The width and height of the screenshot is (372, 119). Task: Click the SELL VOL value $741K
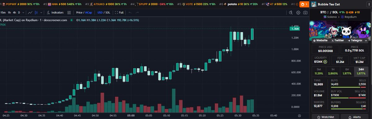[362, 95]
